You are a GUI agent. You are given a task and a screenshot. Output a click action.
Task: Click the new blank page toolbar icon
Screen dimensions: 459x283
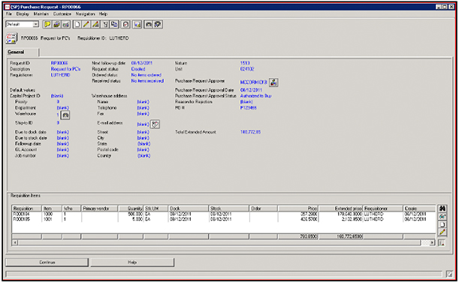(x=77, y=24)
